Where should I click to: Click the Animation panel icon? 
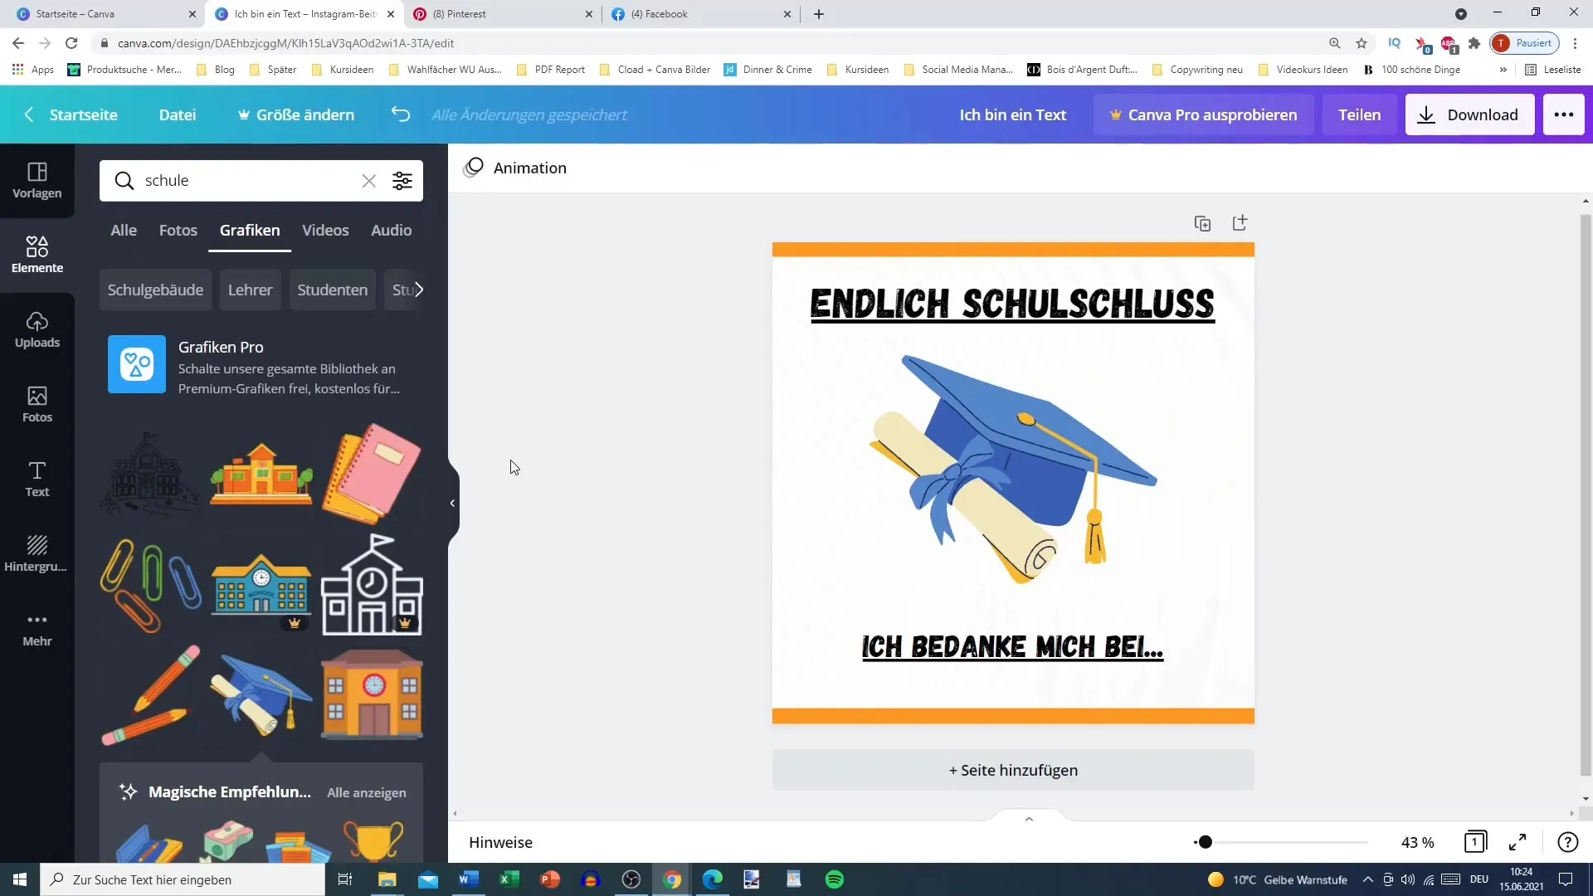point(475,168)
